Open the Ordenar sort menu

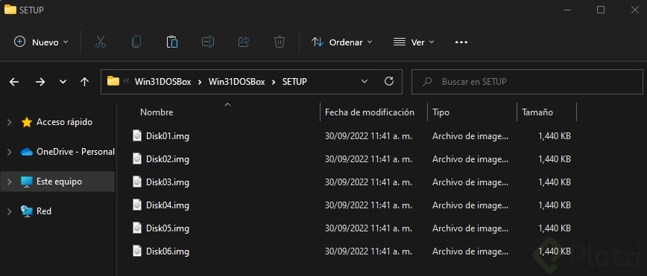(x=341, y=42)
